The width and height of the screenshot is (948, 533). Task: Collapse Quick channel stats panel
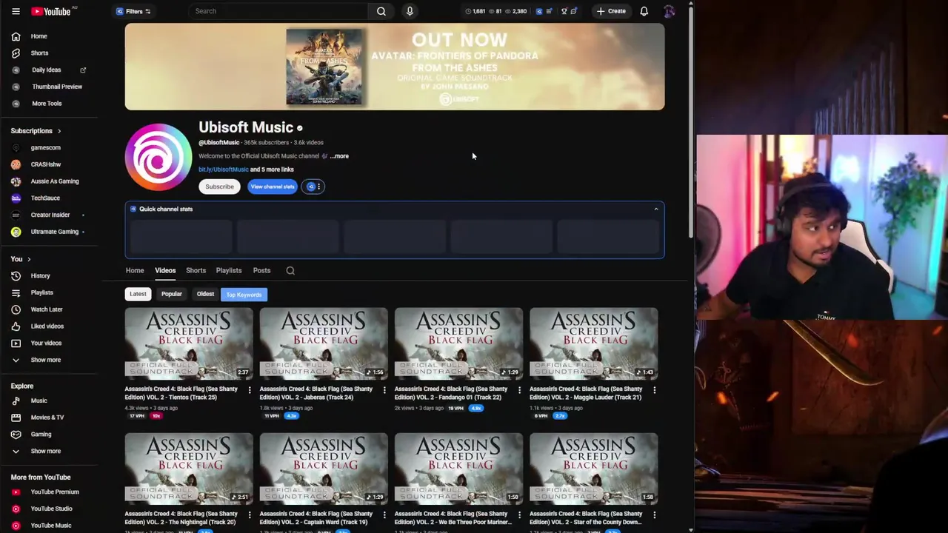pos(655,209)
